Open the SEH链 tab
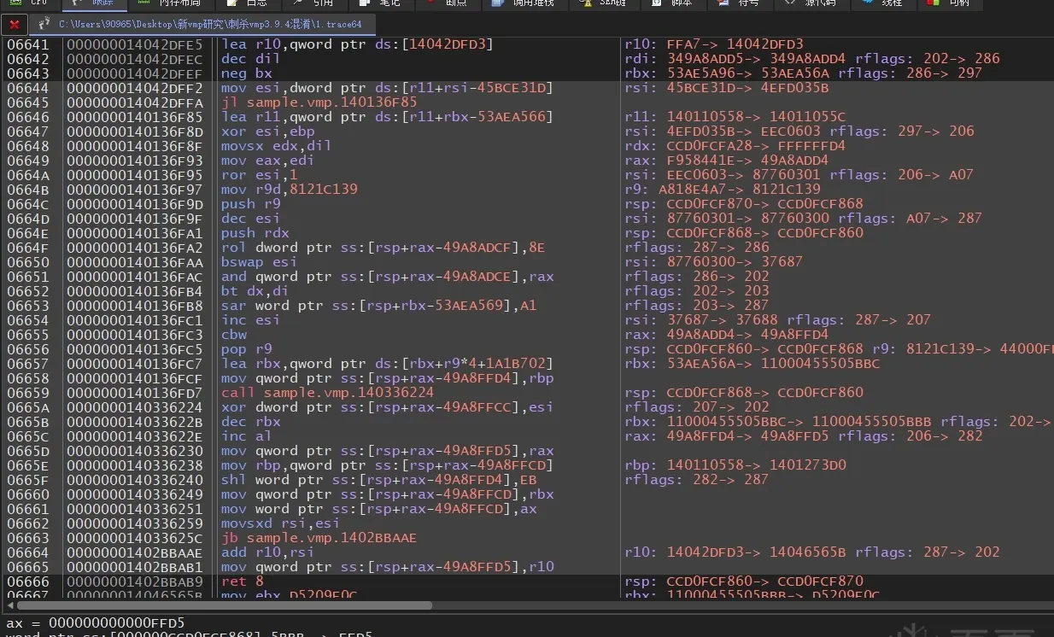 coord(605,3)
